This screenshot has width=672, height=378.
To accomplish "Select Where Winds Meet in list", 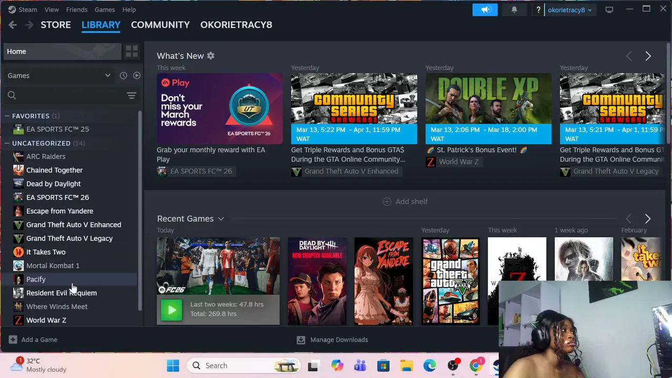I will click(57, 307).
